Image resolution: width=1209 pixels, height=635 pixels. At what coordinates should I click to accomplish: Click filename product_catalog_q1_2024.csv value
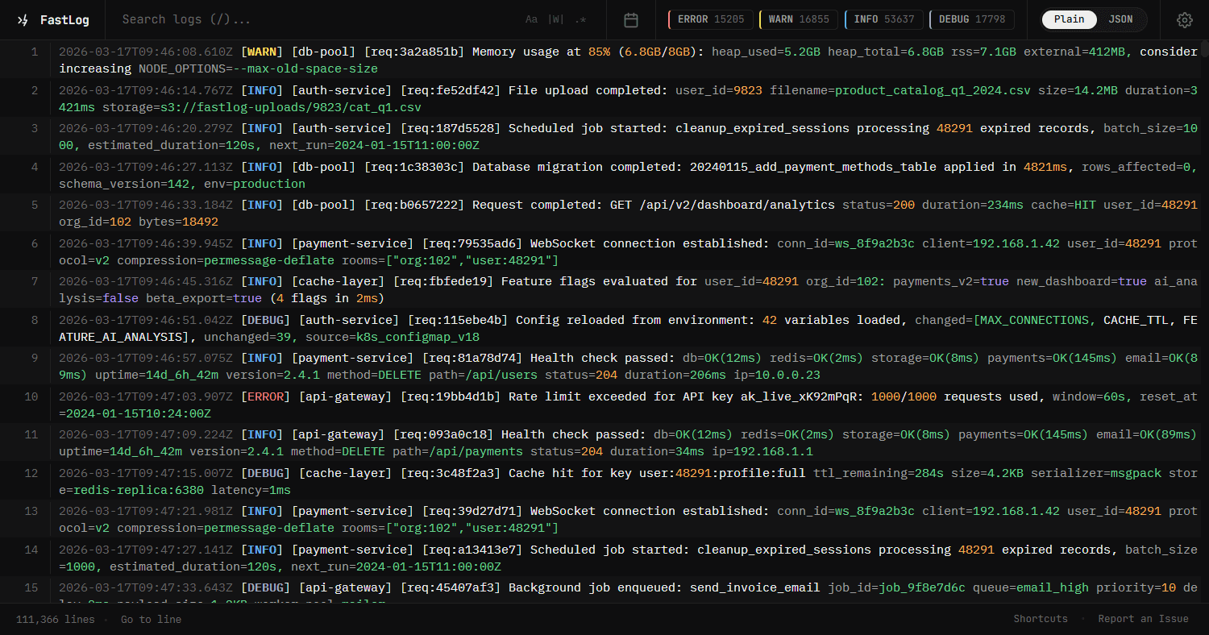pos(933,90)
